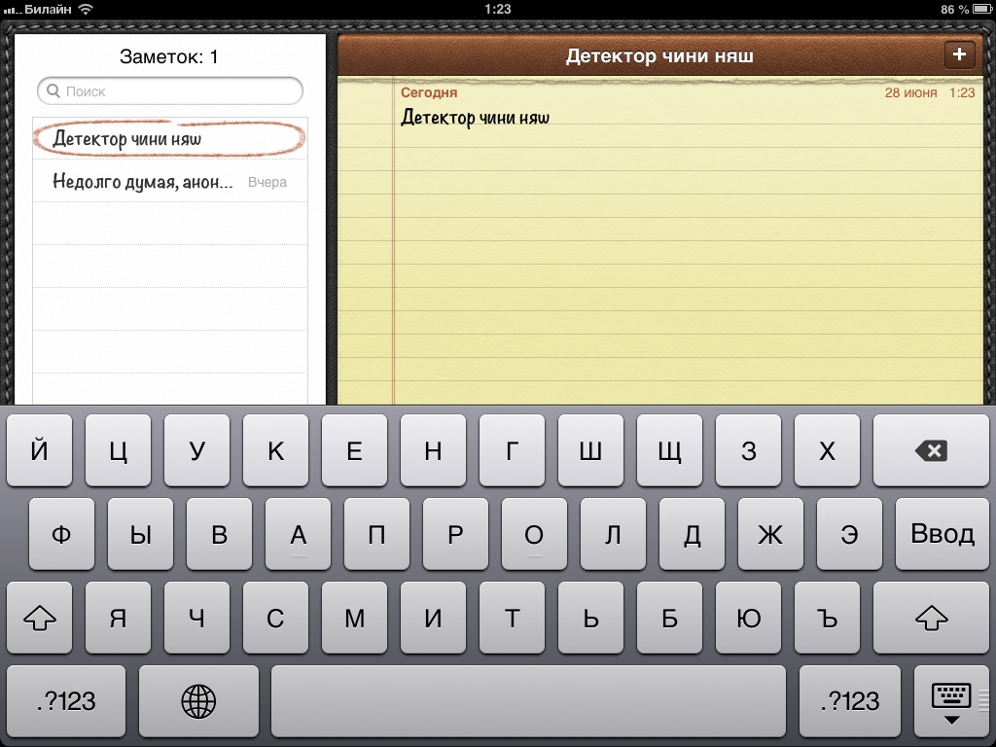Tap the У key

(196, 450)
